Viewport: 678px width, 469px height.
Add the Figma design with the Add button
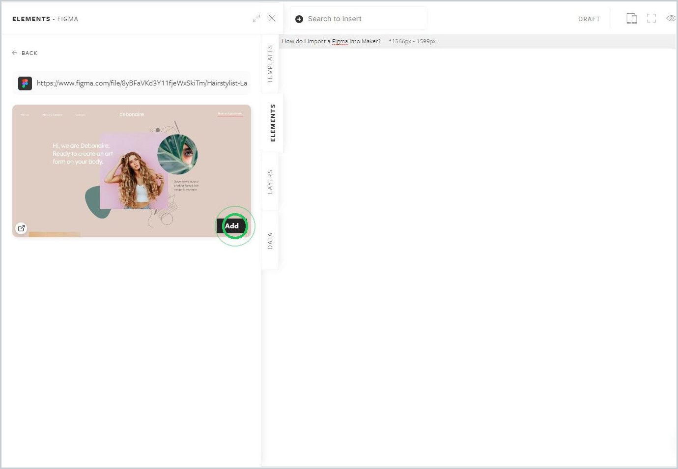click(232, 226)
